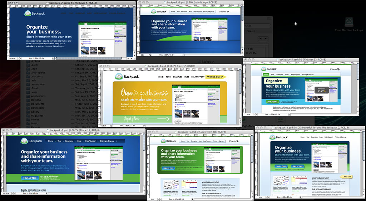
Task: Click the Applications folder icon in Finder
Action: [x=28, y=96]
